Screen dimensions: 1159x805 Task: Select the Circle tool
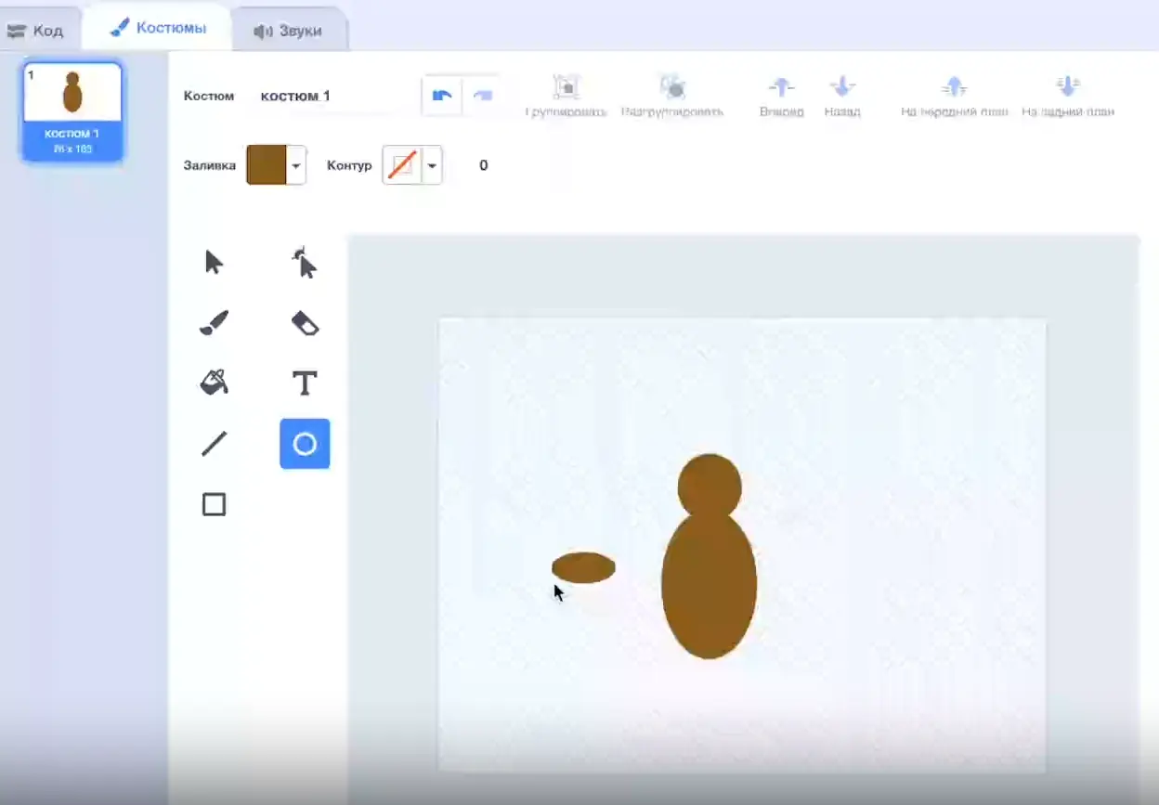pyautogui.click(x=305, y=444)
